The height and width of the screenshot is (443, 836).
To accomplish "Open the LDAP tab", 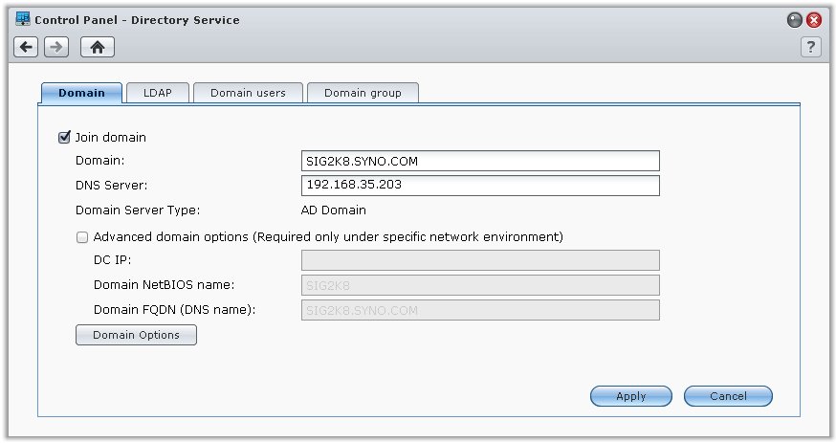I will point(157,93).
